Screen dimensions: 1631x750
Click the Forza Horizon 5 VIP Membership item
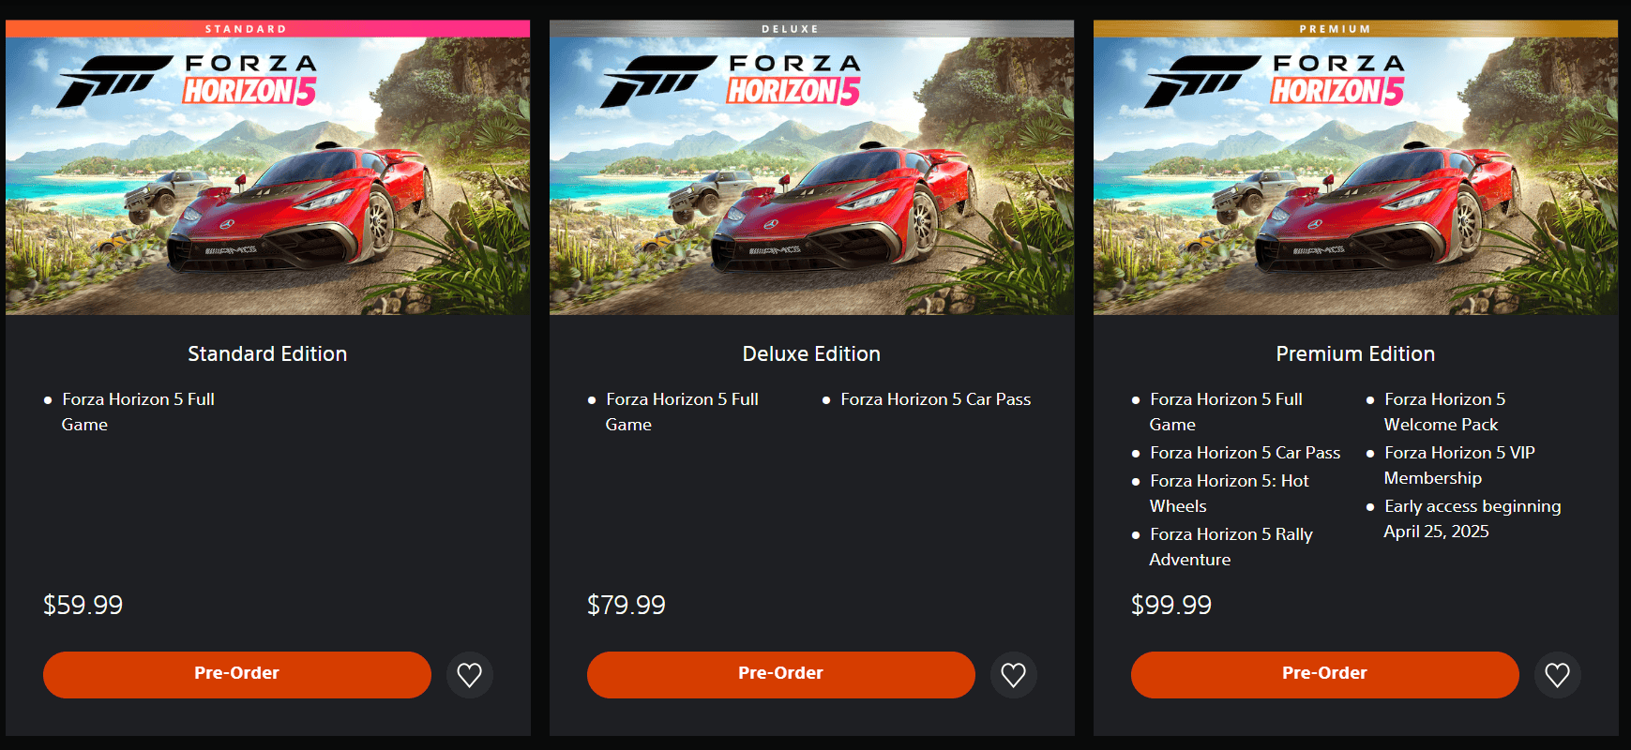pyautogui.click(x=1458, y=465)
